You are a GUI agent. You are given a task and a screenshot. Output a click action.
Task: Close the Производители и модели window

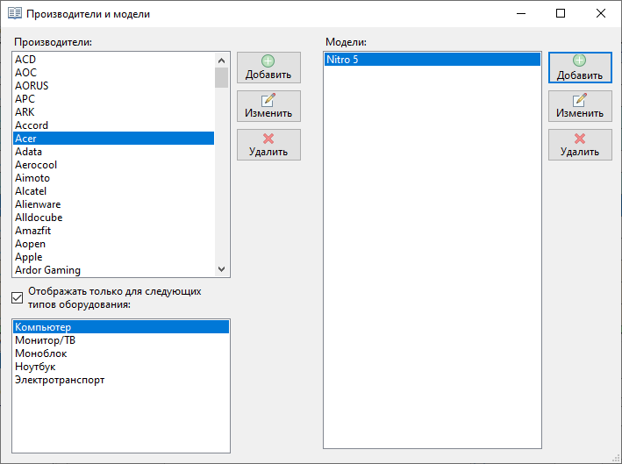pos(601,13)
